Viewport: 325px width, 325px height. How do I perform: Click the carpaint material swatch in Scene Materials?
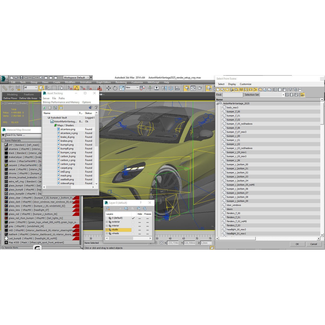tap(6, 166)
